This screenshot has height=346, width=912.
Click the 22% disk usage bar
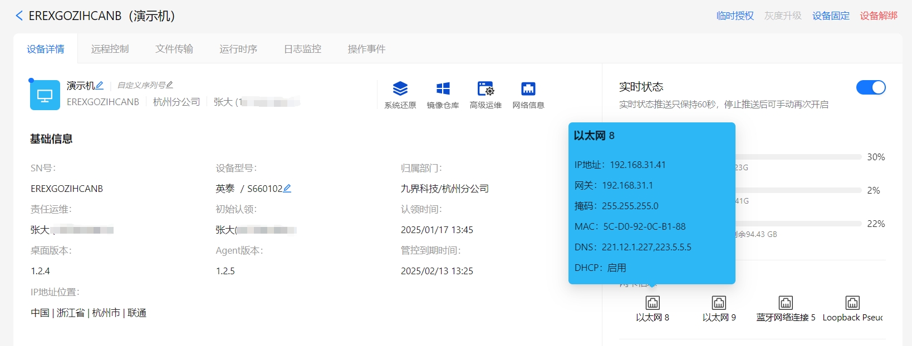tap(798, 224)
